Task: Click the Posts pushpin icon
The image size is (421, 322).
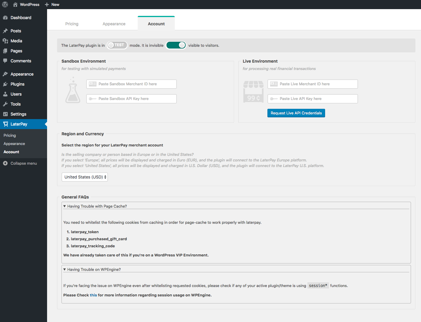Action: pos(5,31)
